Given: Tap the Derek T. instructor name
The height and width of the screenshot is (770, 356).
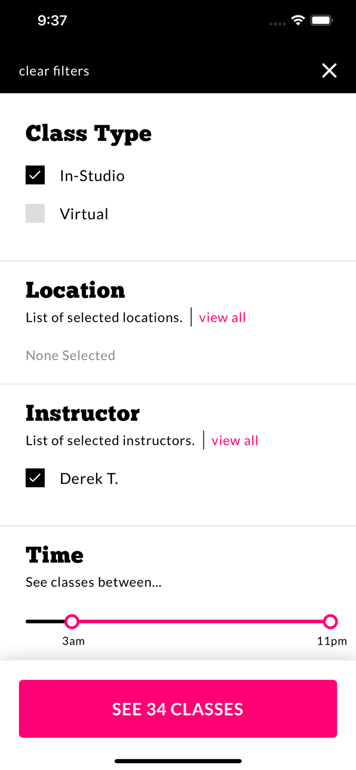Looking at the screenshot, I should click(89, 478).
